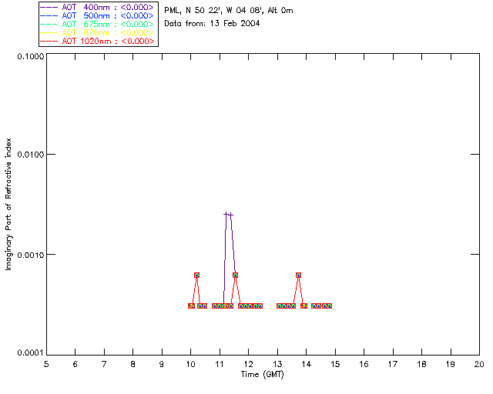
Task: Click the AOT 675nm legend entry
Action: point(97,24)
